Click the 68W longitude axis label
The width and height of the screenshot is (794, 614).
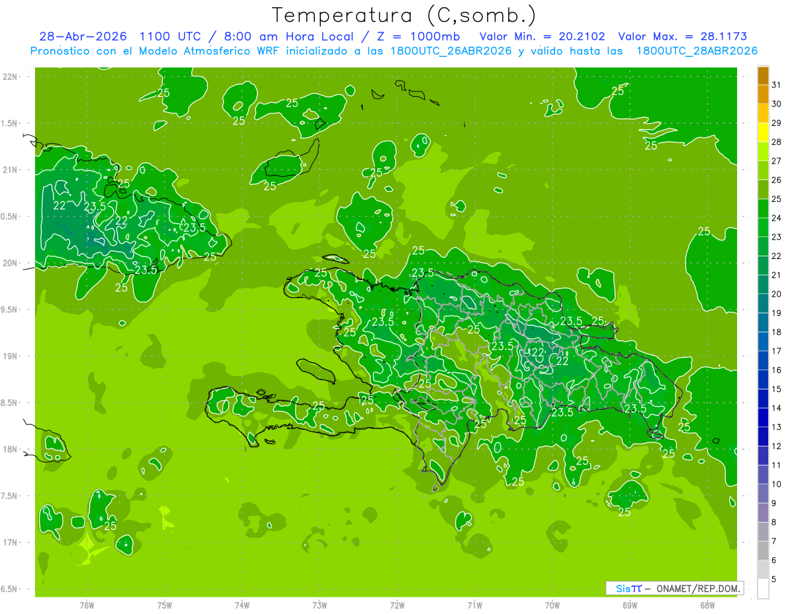point(707,605)
